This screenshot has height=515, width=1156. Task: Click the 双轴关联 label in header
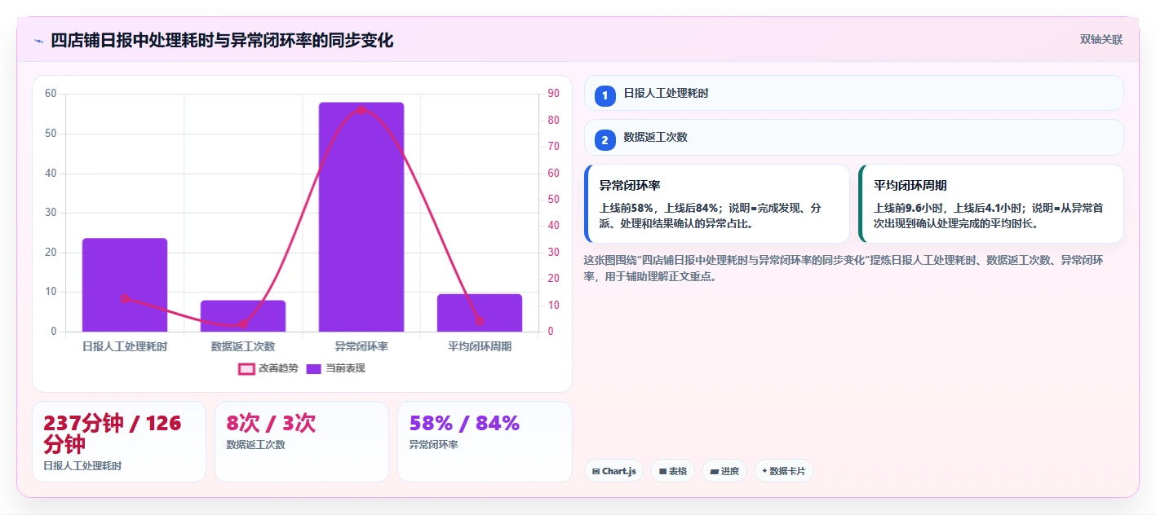(1101, 40)
